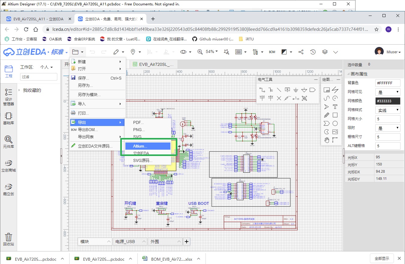
Task: Switch to the 电源_USB sheet tab
Action: 130,242
